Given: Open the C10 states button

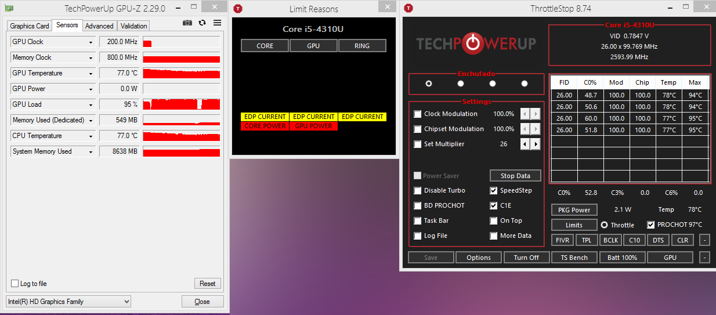Looking at the screenshot, I should pos(635,240).
